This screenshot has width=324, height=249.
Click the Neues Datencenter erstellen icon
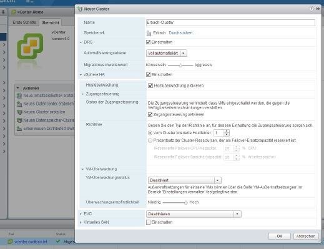tap(19, 104)
